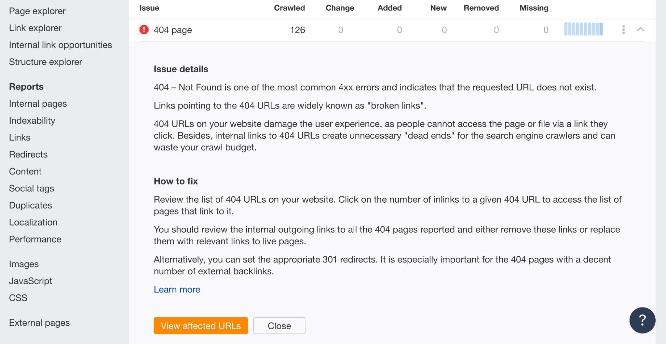The width and height of the screenshot is (666, 344).
Task: Sort issues by the Crawled column
Action: pos(289,8)
